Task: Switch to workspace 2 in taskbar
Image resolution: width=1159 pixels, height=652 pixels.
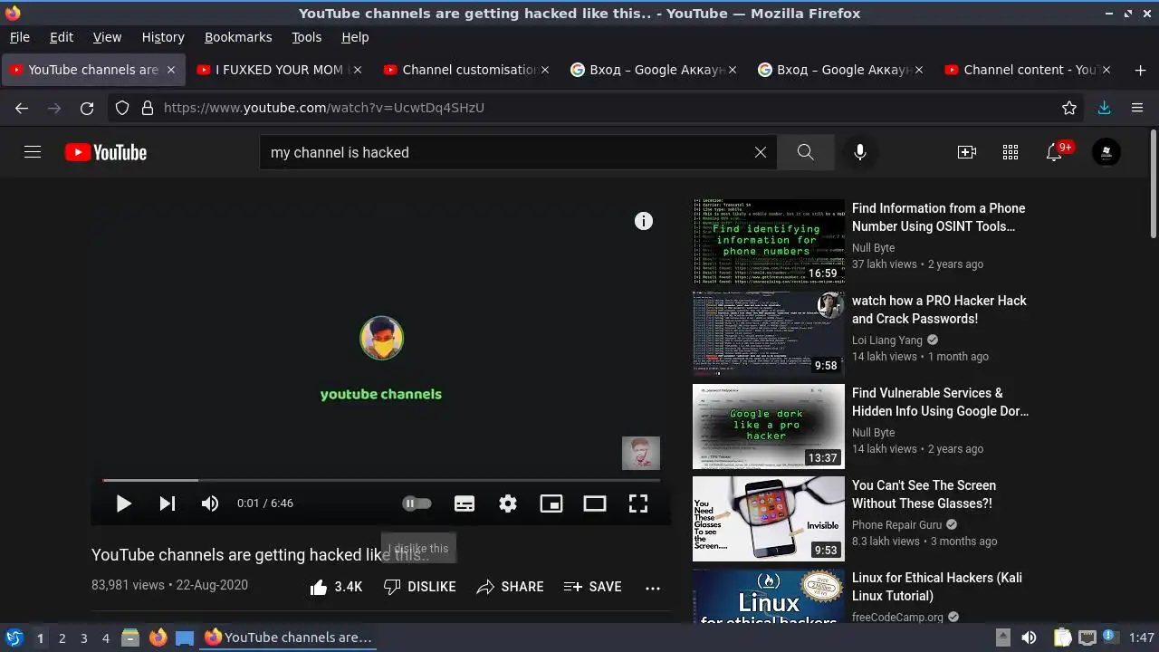Action: [x=62, y=638]
